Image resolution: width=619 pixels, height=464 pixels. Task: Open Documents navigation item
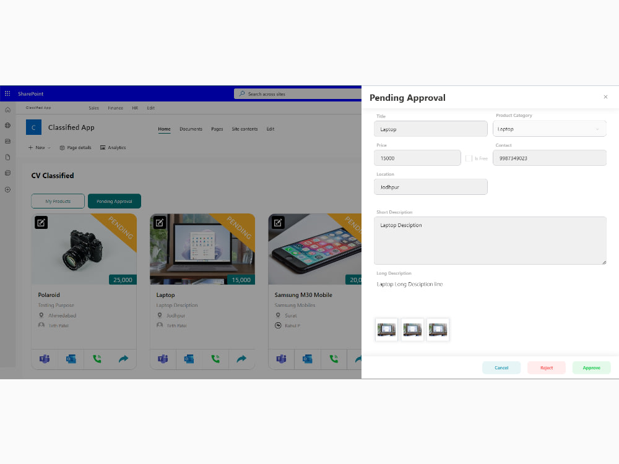[x=191, y=129]
